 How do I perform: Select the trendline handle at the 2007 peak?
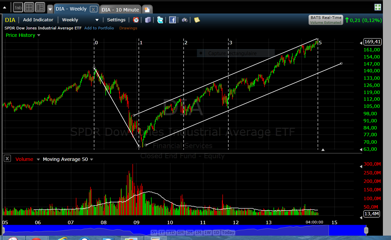[x=94, y=68]
